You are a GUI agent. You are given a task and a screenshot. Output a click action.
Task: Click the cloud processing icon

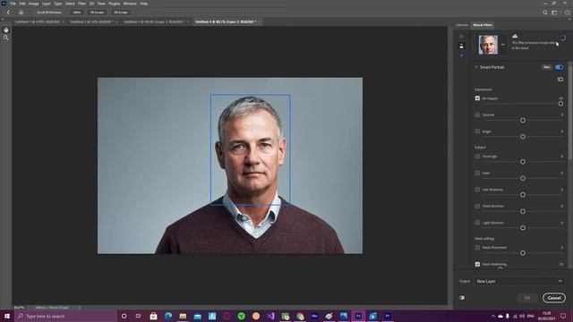click(x=515, y=36)
